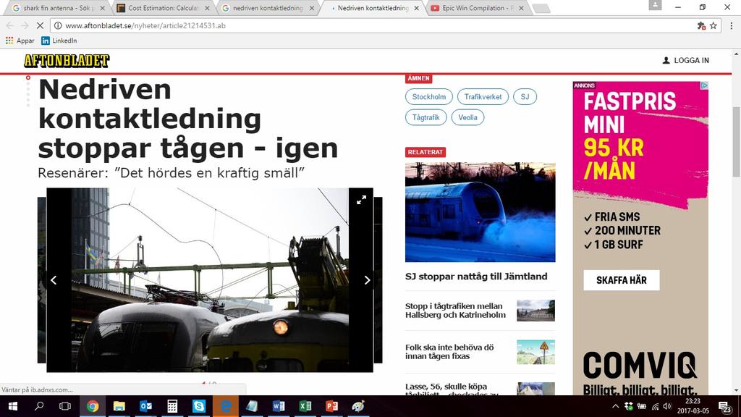
Task: Switch to the 'Epic Win Compilation' tab
Action: tap(476, 8)
